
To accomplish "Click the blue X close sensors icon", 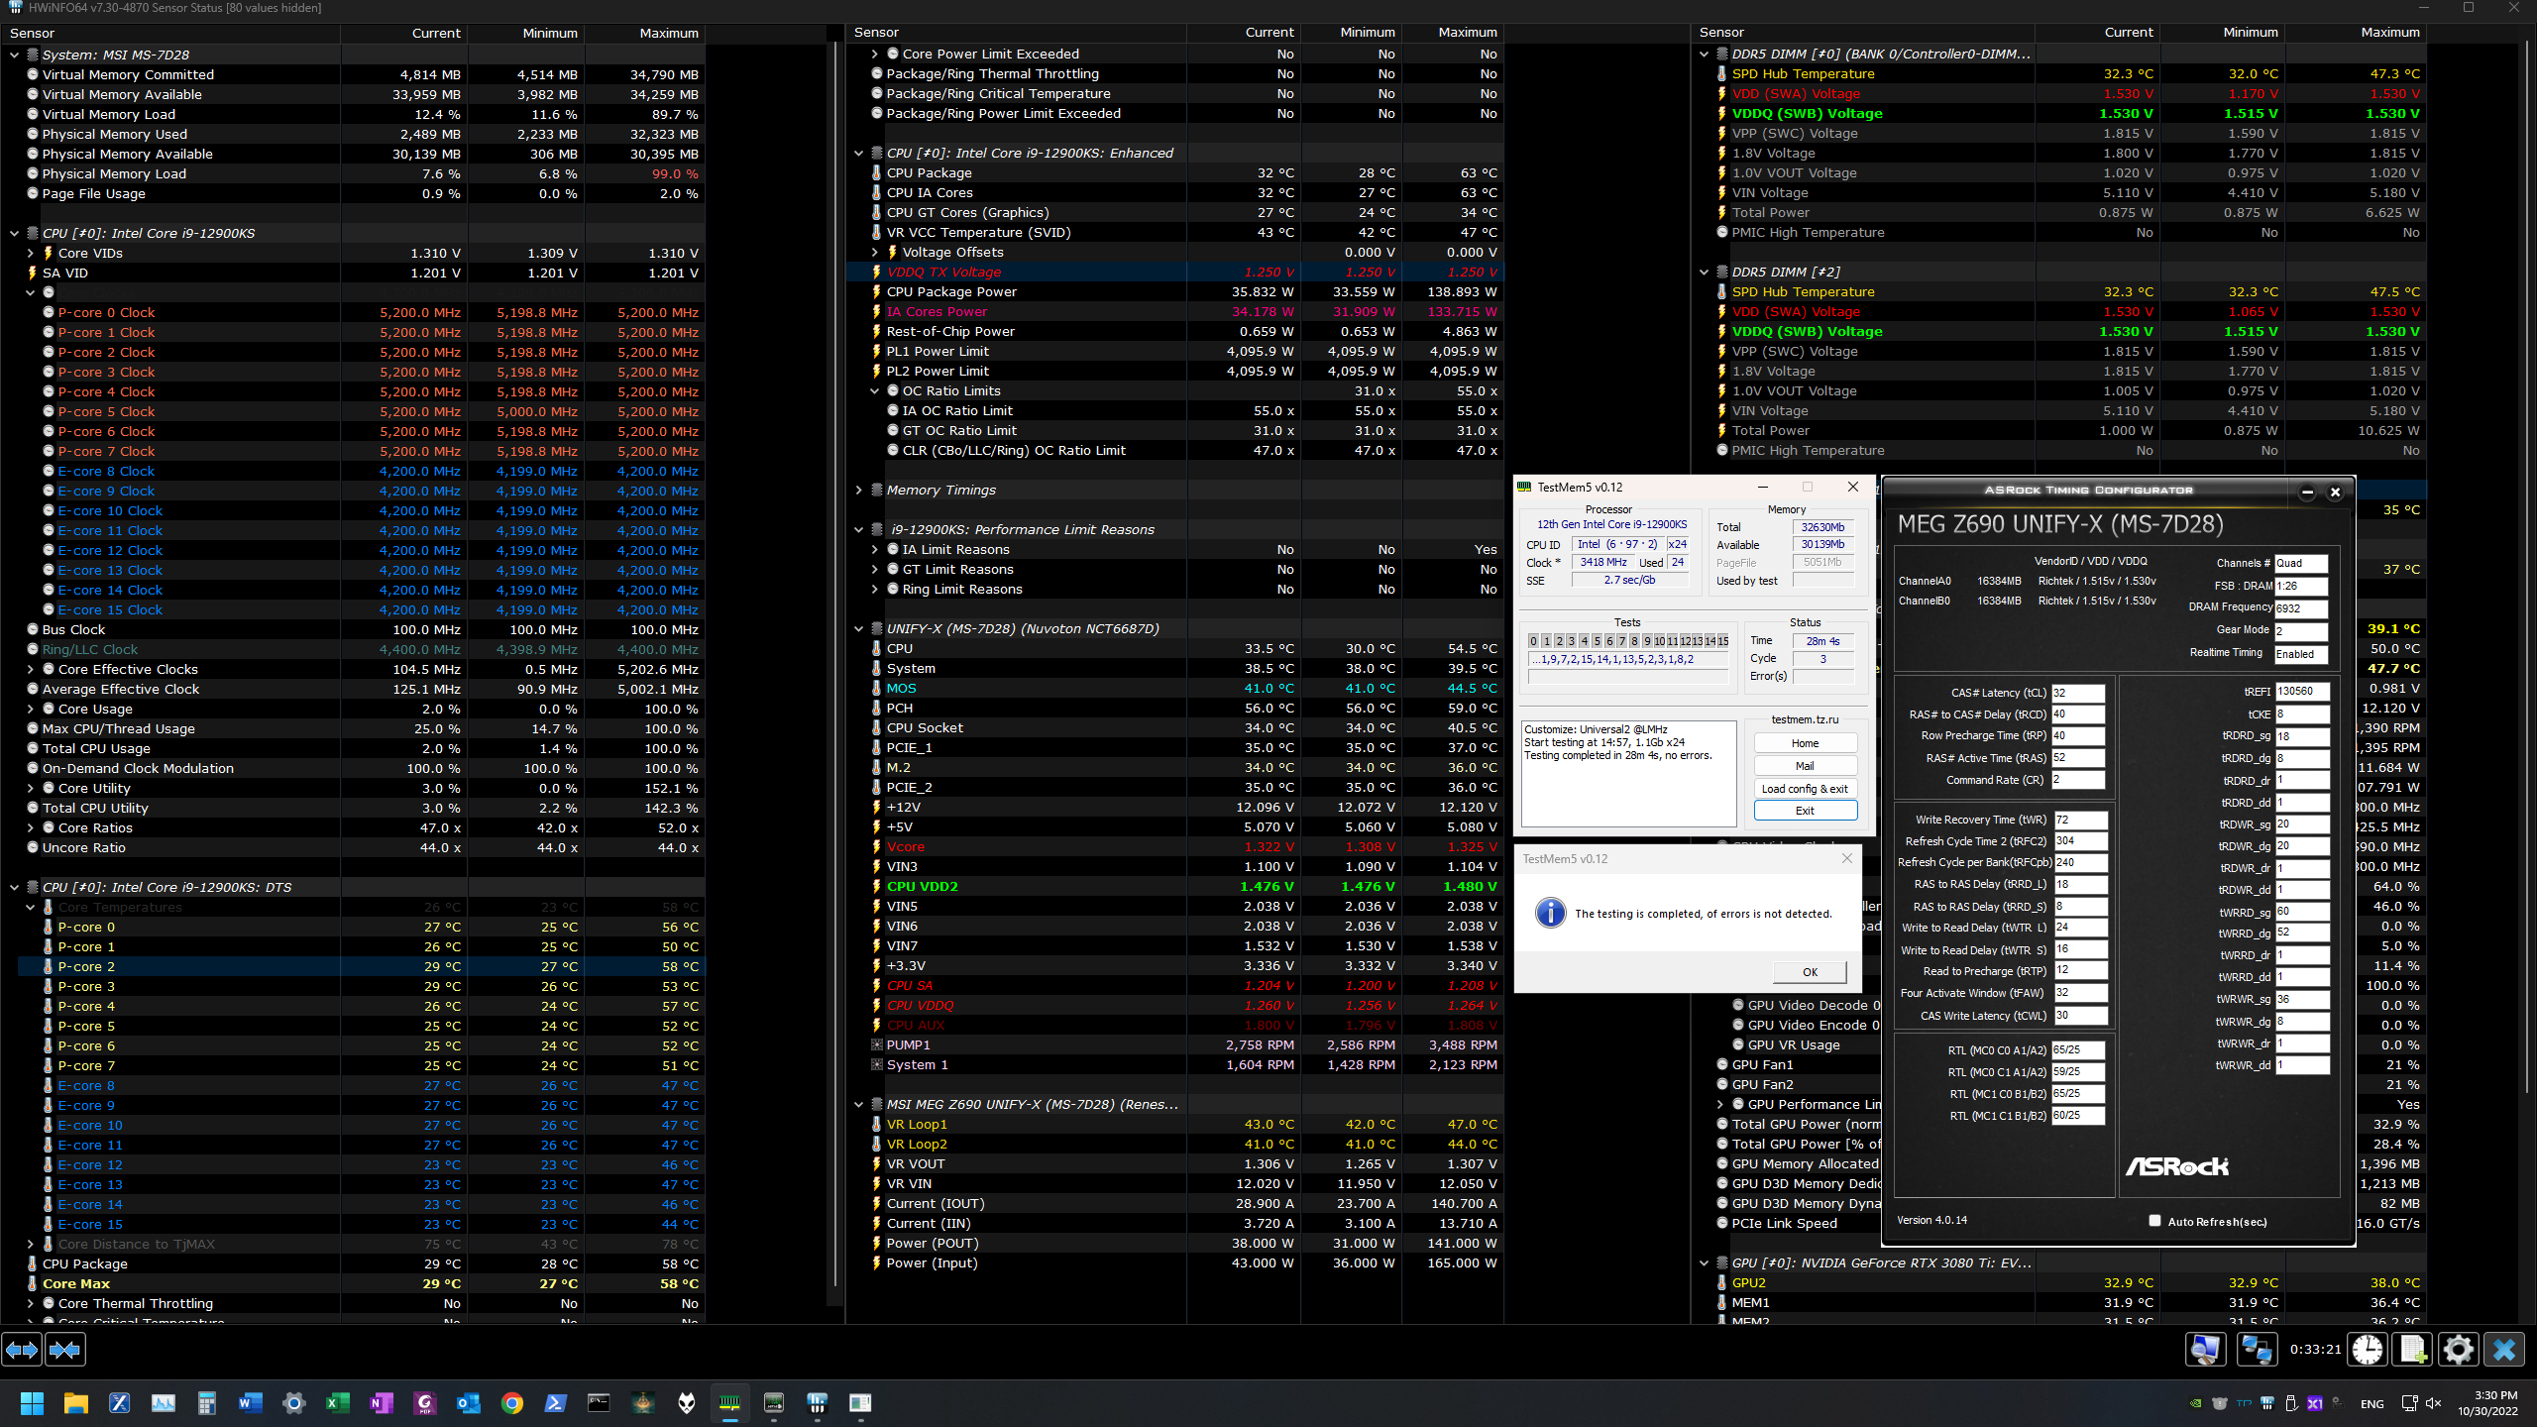I will click(x=2504, y=1350).
